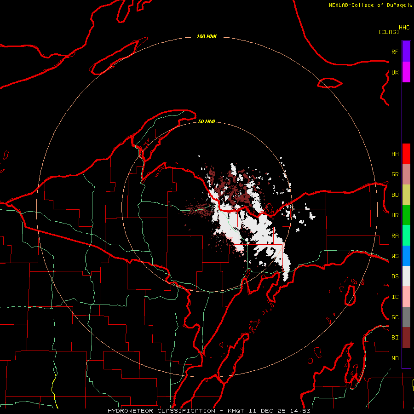This screenshot has width=414, height=414.
Task: Click the ND legend label
Action: 395,358
